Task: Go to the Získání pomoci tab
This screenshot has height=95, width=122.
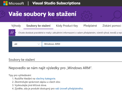Action: pos(112,26)
